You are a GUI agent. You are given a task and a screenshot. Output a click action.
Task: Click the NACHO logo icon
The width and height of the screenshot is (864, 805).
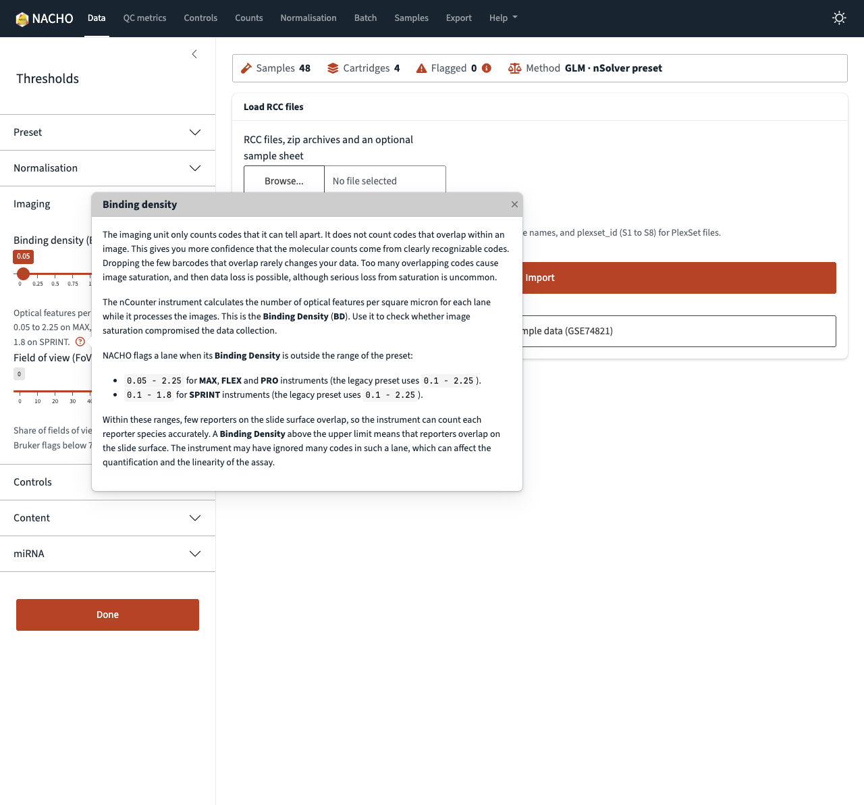[22, 19]
